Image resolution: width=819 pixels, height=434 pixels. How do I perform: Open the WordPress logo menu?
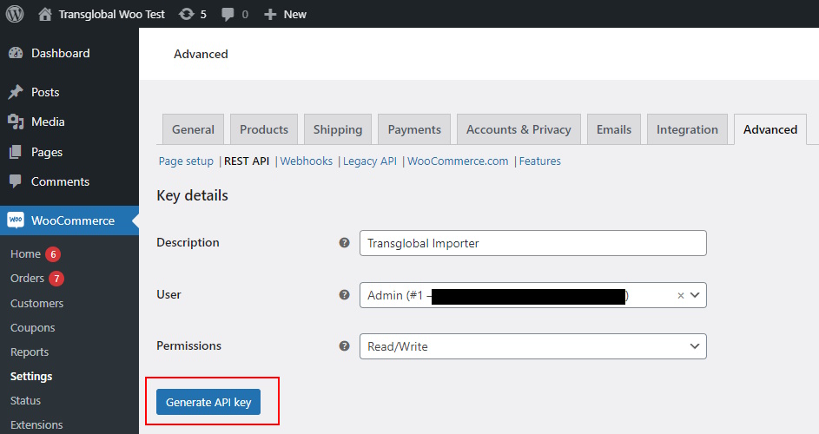(15, 14)
